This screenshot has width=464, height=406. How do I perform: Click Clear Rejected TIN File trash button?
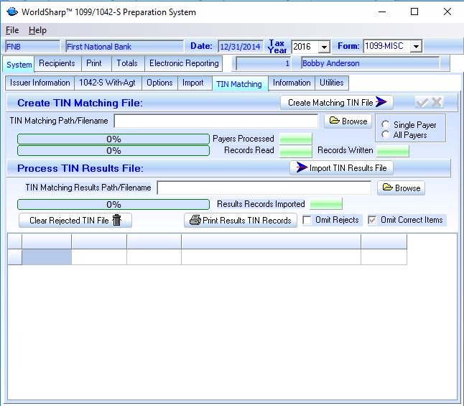(75, 221)
